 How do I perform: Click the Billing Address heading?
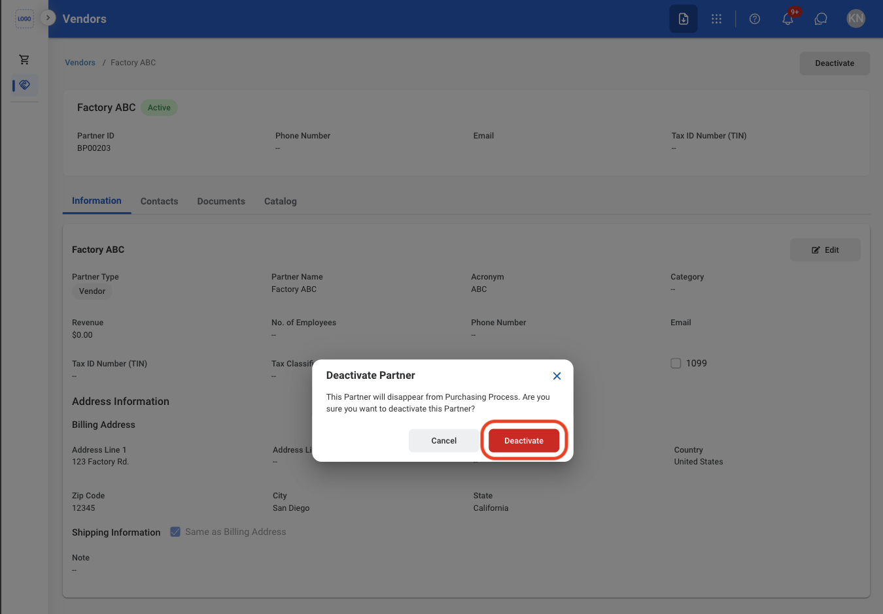click(x=103, y=425)
